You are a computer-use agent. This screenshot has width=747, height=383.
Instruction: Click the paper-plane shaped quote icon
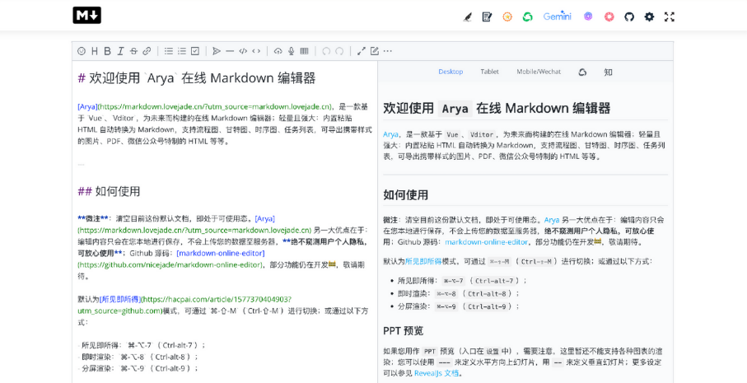click(x=217, y=51)
